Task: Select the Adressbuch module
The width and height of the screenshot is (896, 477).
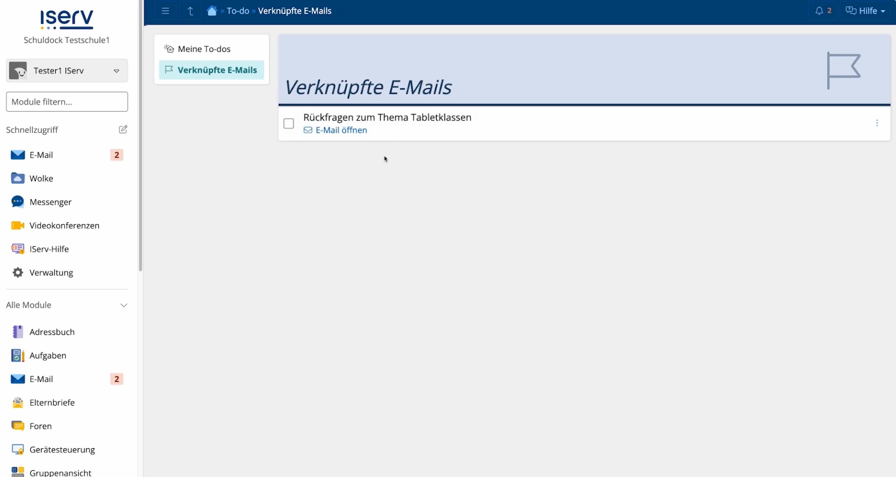Action: [52, 332]
